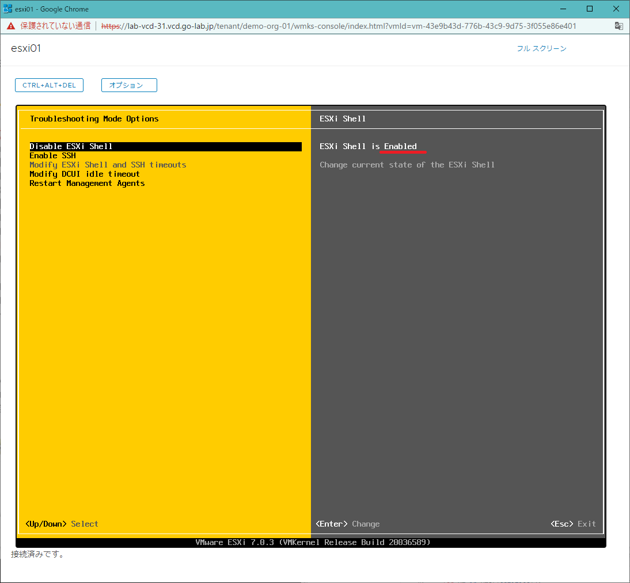
Task: Click the ESXi Shell is Enabled status text
Action: tap(368, 147)
